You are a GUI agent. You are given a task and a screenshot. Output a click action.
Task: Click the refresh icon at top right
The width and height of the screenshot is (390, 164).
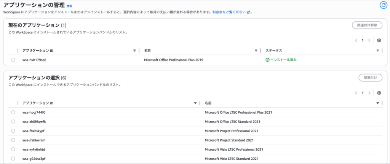pos(383,5)
